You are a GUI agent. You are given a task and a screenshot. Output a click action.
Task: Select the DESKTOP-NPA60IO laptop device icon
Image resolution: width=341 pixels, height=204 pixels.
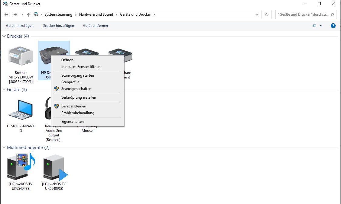click(x=20, y=110)
